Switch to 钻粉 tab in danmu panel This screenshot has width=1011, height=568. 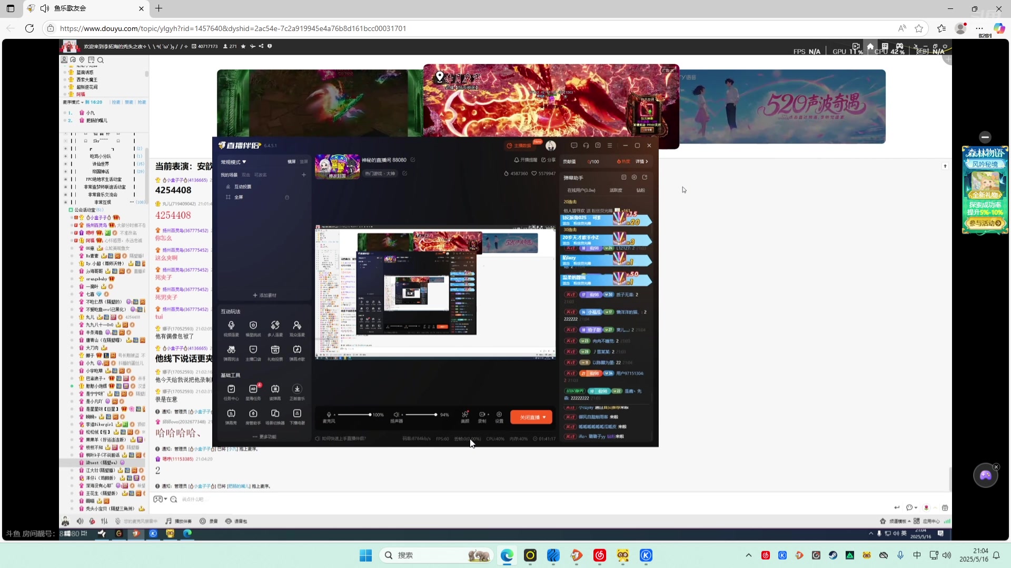tap(640, 190)
